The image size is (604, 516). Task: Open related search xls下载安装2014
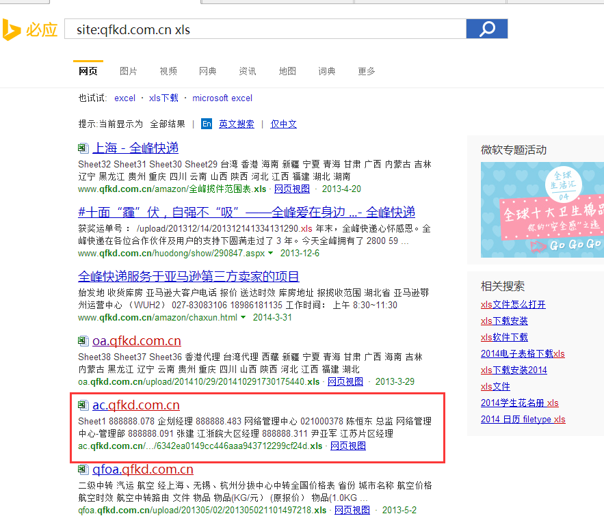coord(514,370)
